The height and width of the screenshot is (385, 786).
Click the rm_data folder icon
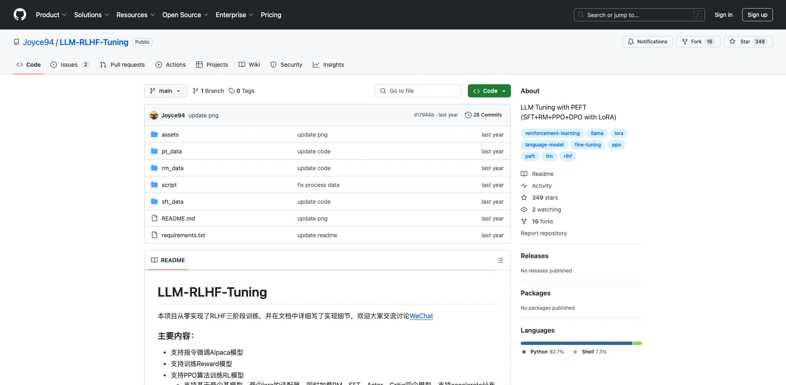click(x=154, y=168)
